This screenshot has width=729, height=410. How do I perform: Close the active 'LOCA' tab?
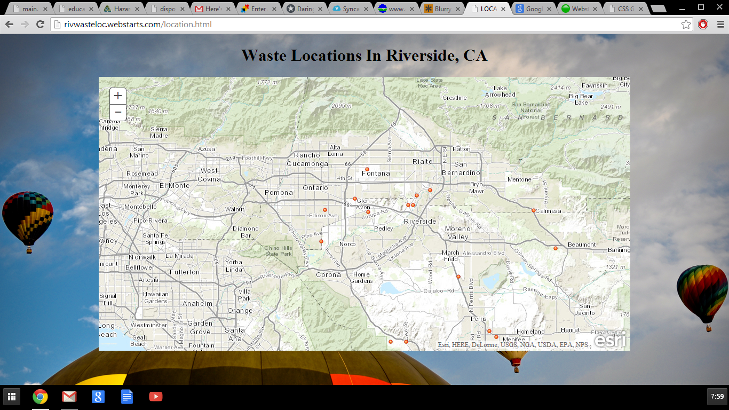tap(503, 9)
